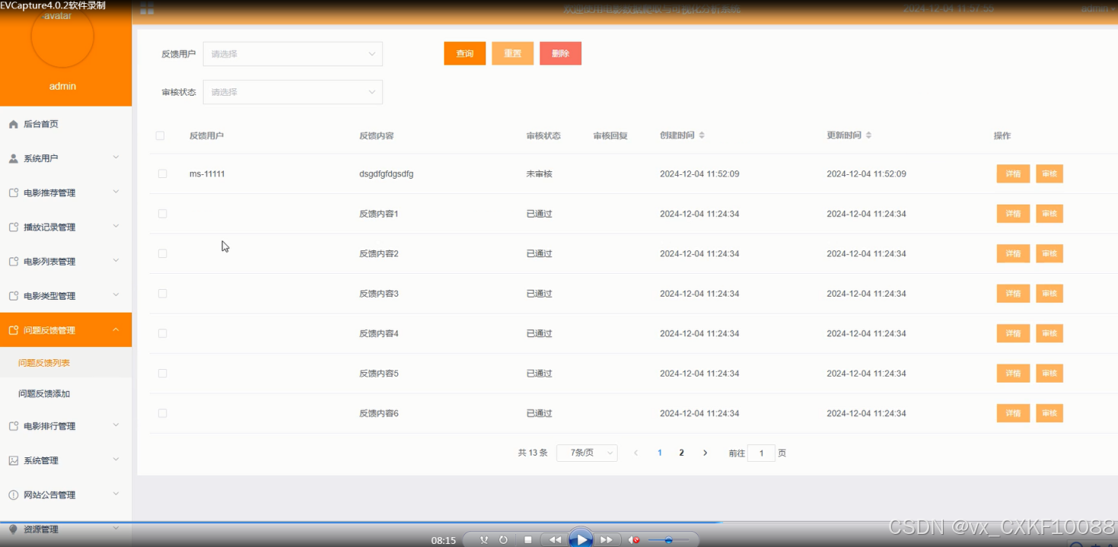
Task: Click the info icon beside 网站公告管理
Action: click(x=13, y=495)
